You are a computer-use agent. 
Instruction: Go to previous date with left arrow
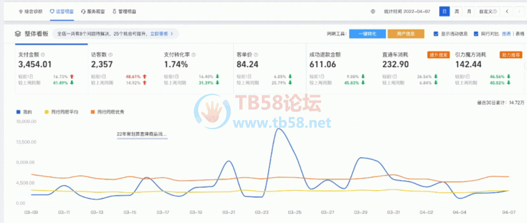[506, 11]
